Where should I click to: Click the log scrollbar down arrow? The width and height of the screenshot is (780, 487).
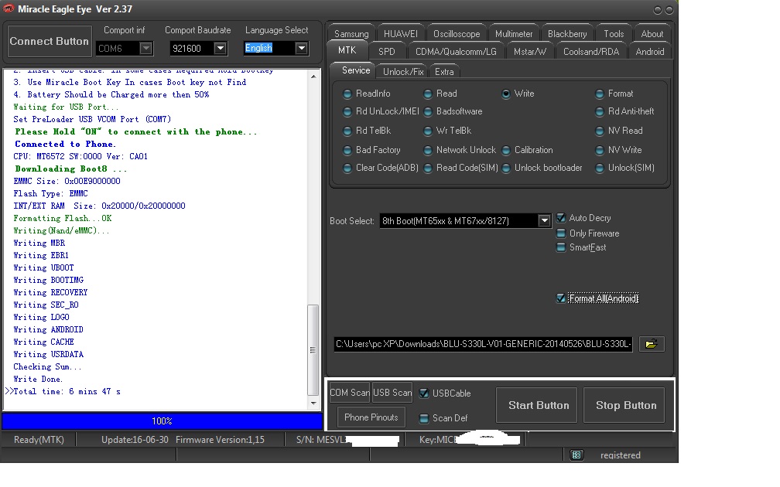pyautogui.click(x=313, y=403)
